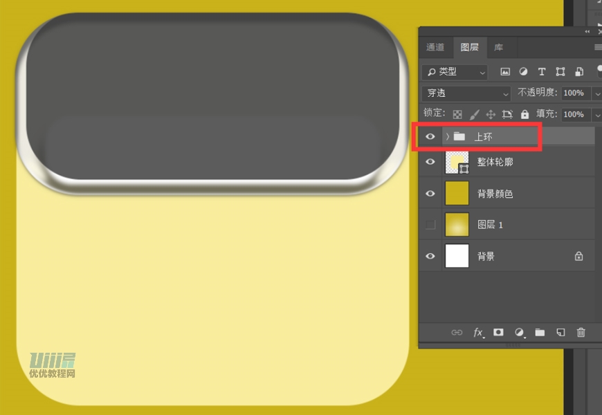Select the white 背景 layer thumbnail
The image size is (602, 415).
457,256
